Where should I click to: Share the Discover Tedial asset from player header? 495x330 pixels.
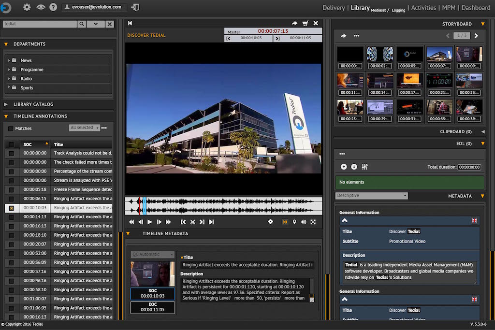click(x=294, y=23)
